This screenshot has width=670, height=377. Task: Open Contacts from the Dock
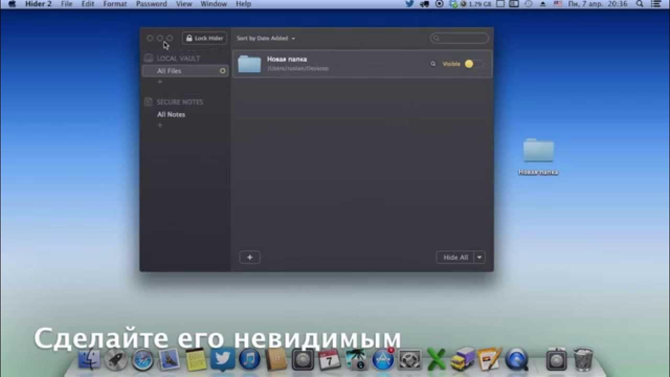(x=276, y=360)
